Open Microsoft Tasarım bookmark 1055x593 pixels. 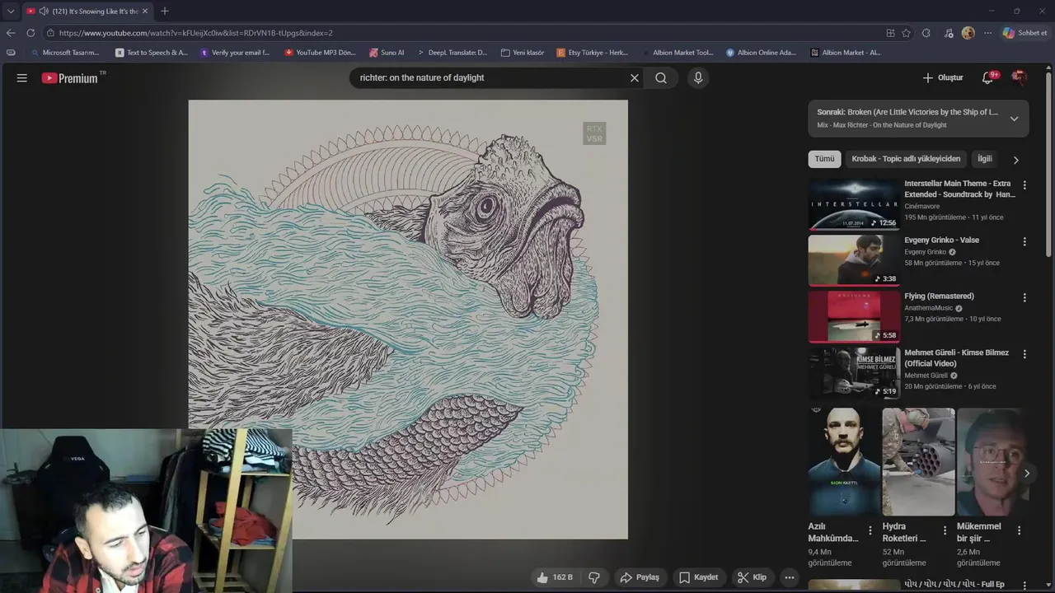pyautogui.click(x=64, y=52)
